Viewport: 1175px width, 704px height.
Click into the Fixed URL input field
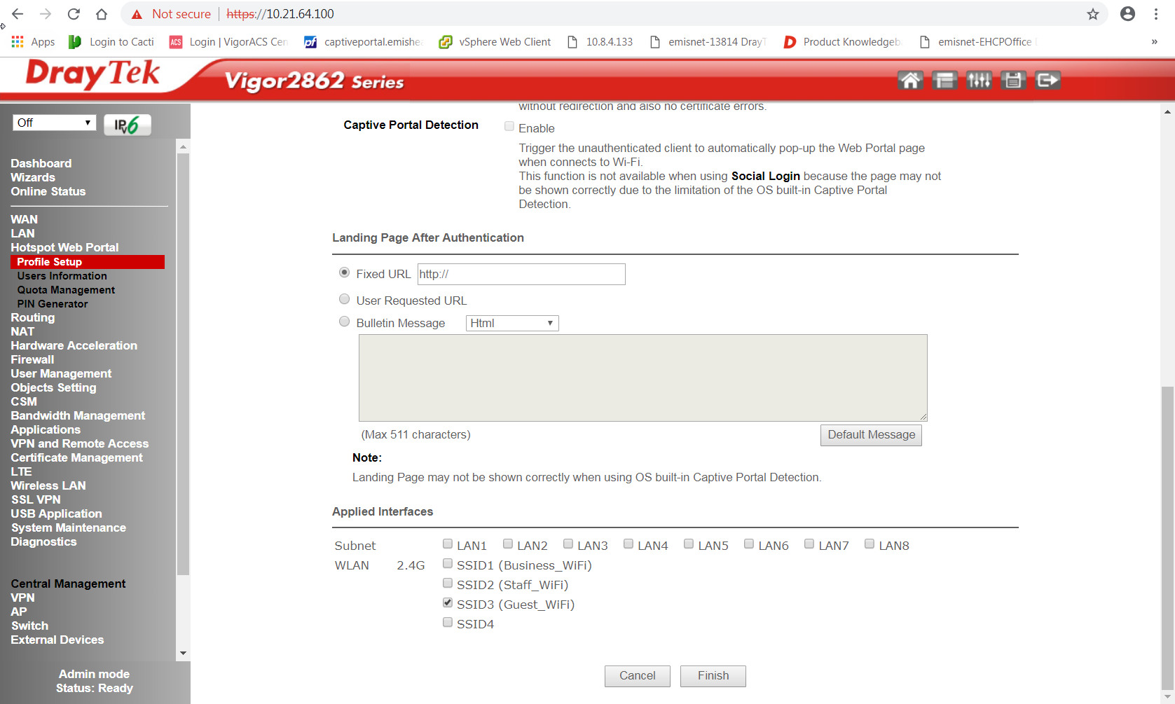521,275
